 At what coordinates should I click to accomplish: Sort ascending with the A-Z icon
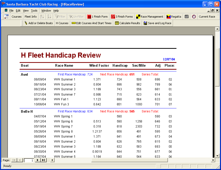[x=42, y=17]
